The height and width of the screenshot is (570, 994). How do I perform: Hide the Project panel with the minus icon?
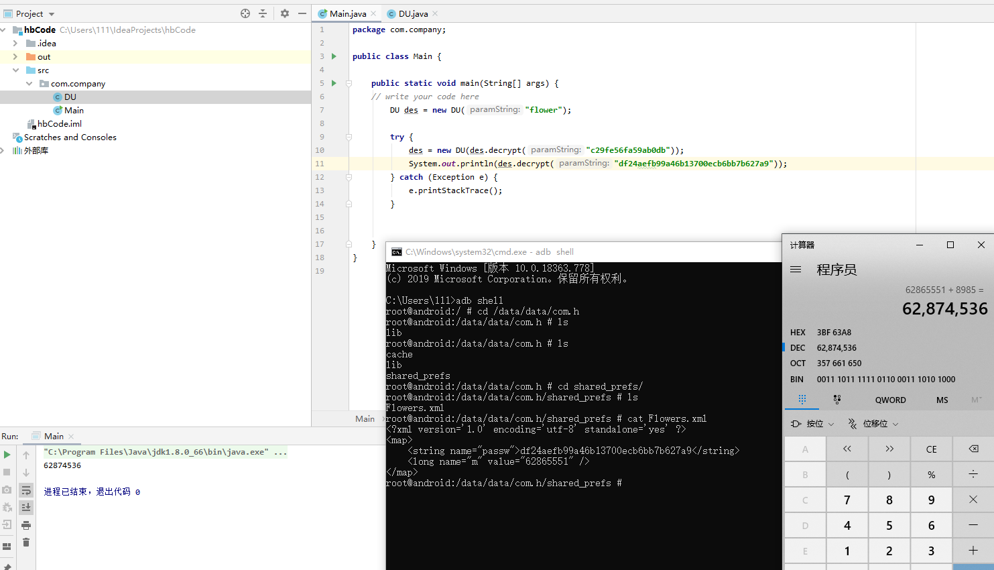302,13
